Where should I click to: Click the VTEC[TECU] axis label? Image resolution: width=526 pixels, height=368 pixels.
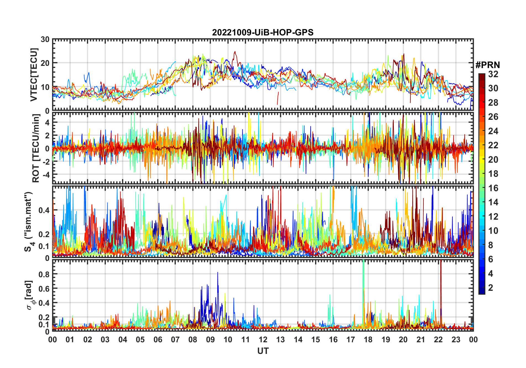point(34,75)
